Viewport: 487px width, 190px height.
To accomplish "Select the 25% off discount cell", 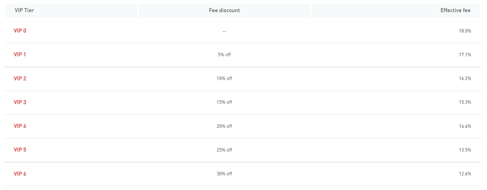I will pos(224,150).
